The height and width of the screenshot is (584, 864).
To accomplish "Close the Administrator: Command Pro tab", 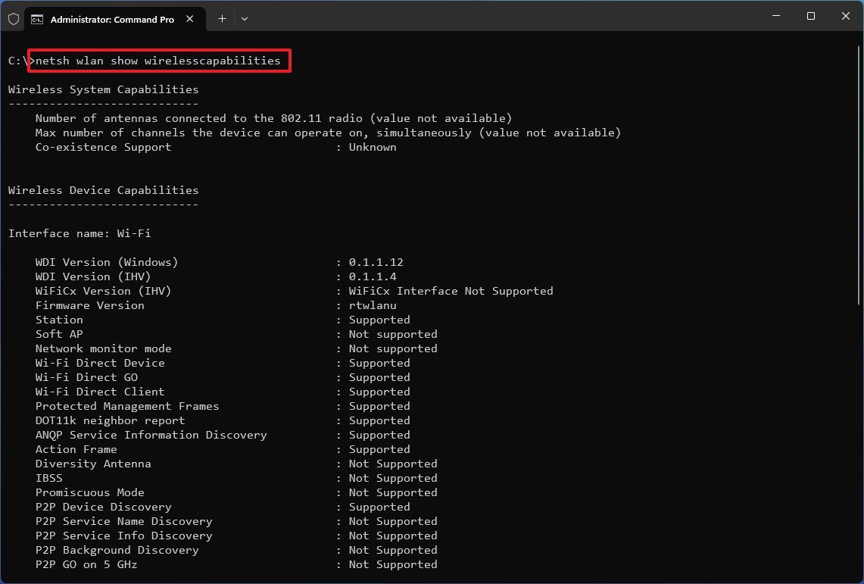I will [x=189, y=20].
